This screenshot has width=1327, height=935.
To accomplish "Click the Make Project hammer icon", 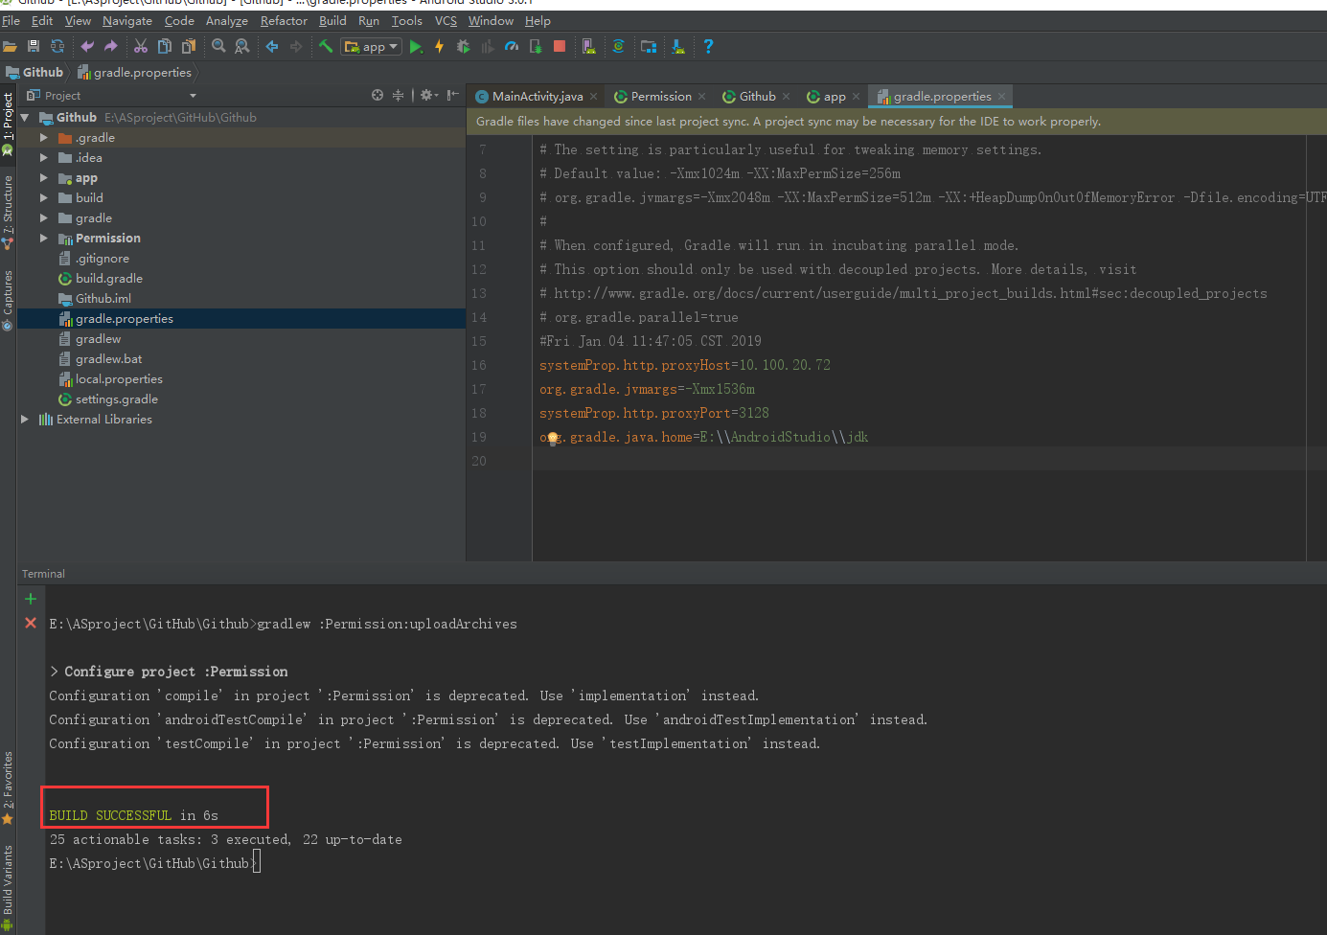I will 326,46.
